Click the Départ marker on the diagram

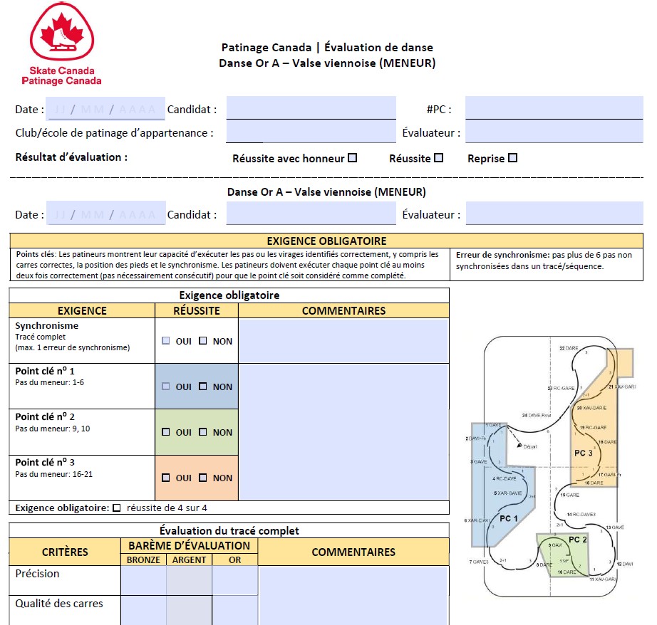tap(527, 446)
